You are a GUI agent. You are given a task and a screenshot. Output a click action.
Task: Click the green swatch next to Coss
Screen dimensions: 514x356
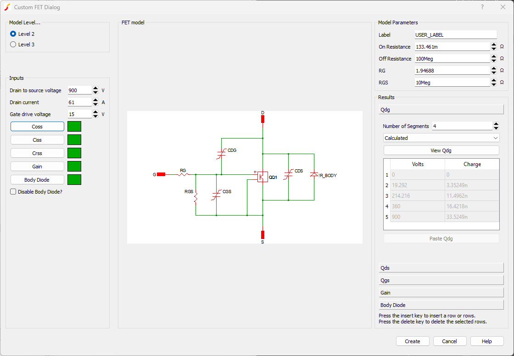click(74, 127)
